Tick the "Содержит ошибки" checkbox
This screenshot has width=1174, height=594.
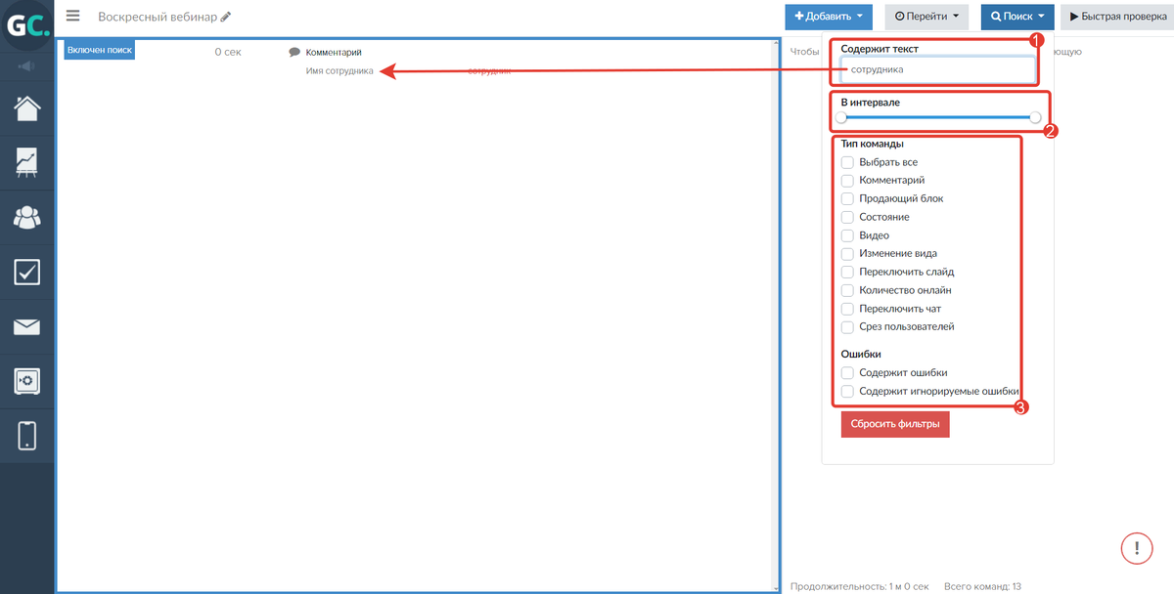tap(847, 372)
